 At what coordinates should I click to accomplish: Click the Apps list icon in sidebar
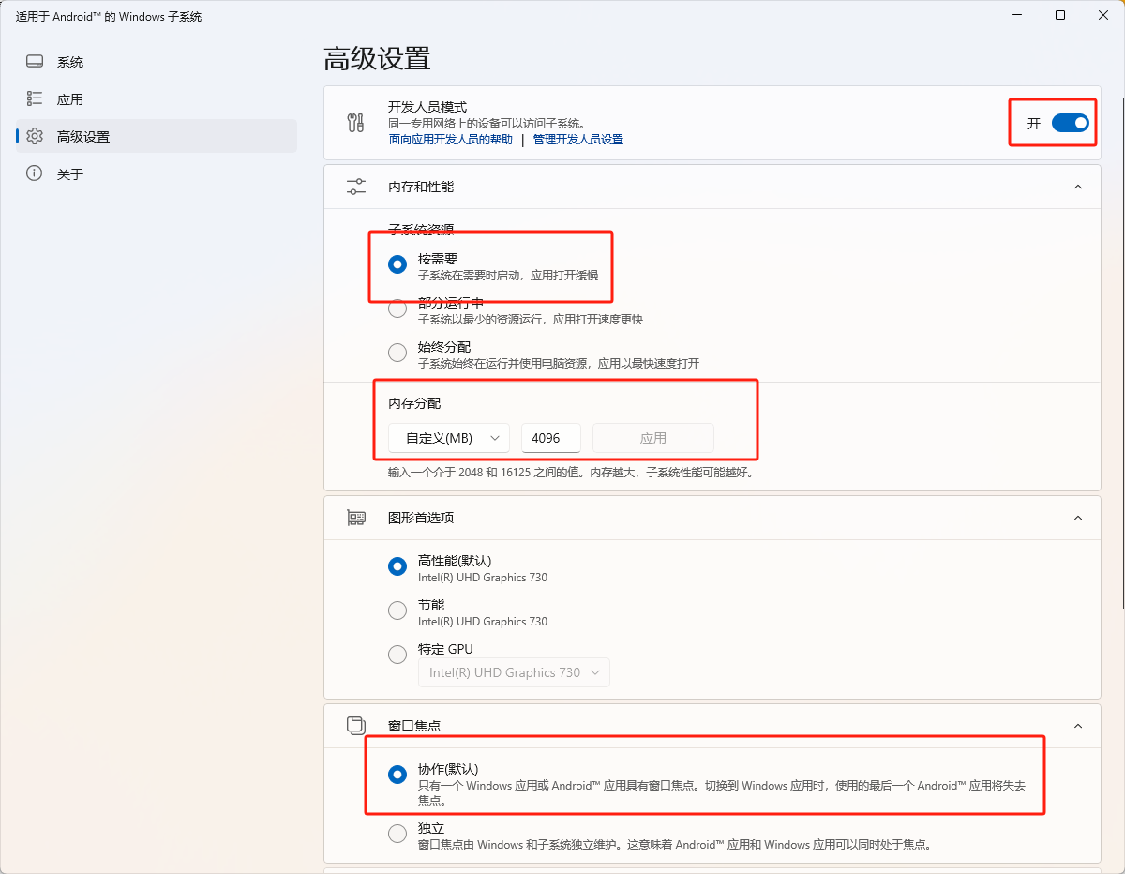point(35,98)
